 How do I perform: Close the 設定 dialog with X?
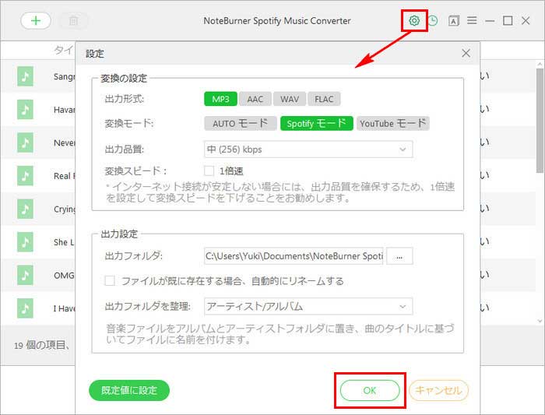tap(466, 53)
